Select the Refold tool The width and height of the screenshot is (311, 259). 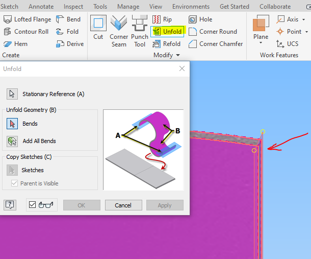tap(166, 44)
